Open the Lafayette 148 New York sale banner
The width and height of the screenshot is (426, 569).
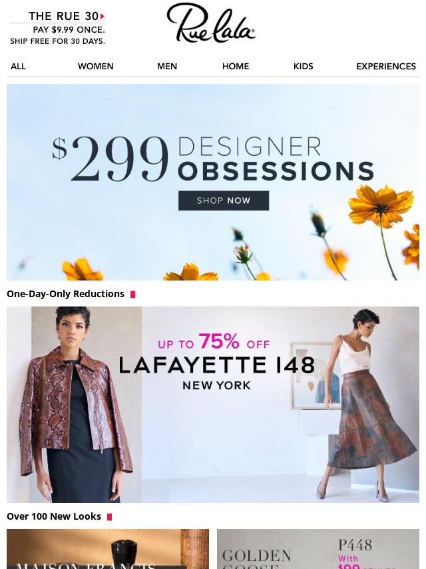[x=213, y=404]
